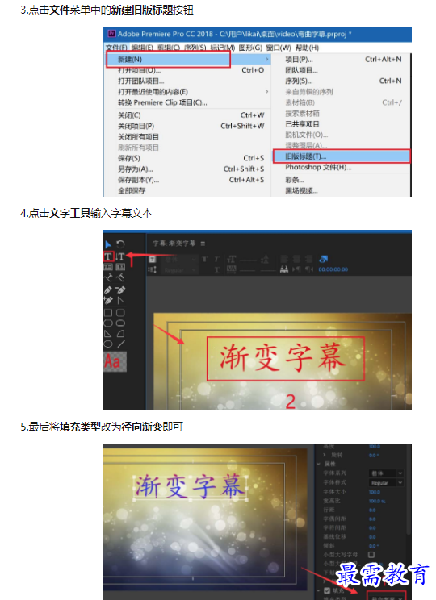Click red 渐变字幕 text in title canvas
Image resolution: width=436 pixels, height=600 pixels.
[284, 357]
